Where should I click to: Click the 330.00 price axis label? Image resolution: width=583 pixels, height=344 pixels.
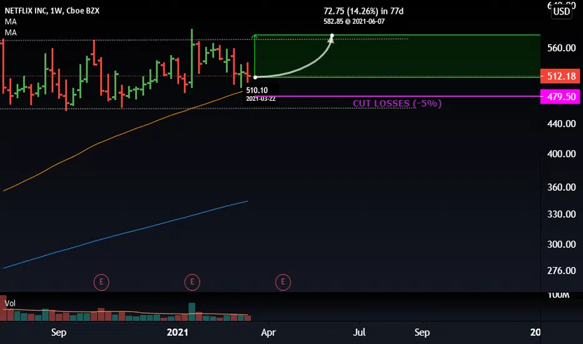pyautogui.click(x=562, y=215)
